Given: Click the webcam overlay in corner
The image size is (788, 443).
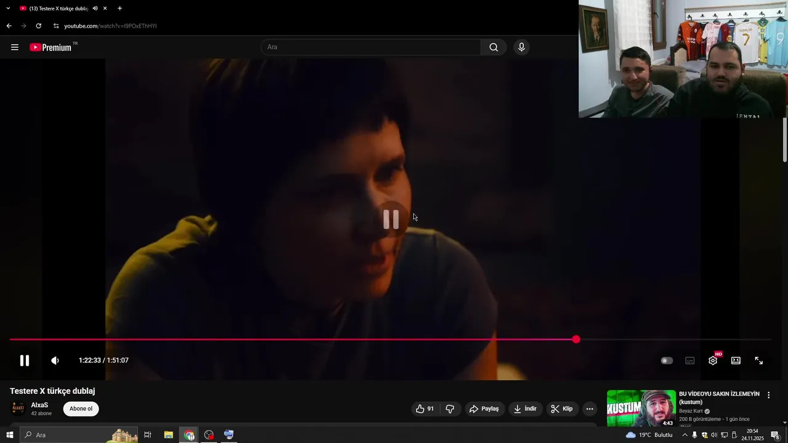Looking at the screenshot, I should click(683, 59).
